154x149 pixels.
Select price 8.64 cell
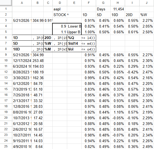37,146
